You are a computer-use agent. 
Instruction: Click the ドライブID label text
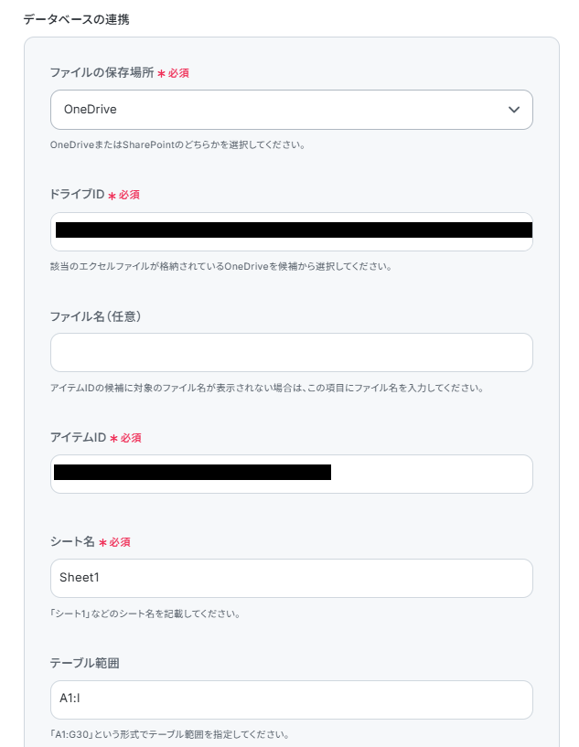[x=77, y=195]
